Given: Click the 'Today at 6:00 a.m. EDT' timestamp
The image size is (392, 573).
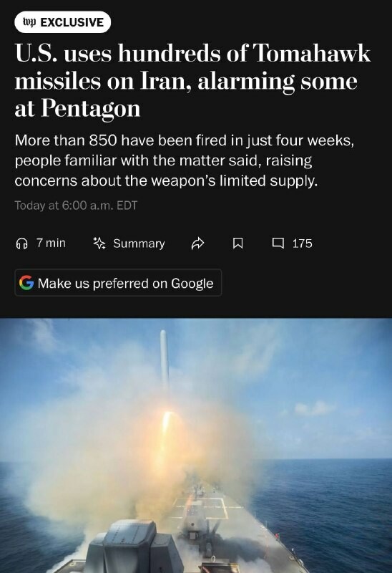Looking at the screenshot, I should coord(76,206).
